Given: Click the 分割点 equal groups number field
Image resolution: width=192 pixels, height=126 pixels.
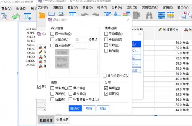Looking at the screenshot, I should pos(81,39).
